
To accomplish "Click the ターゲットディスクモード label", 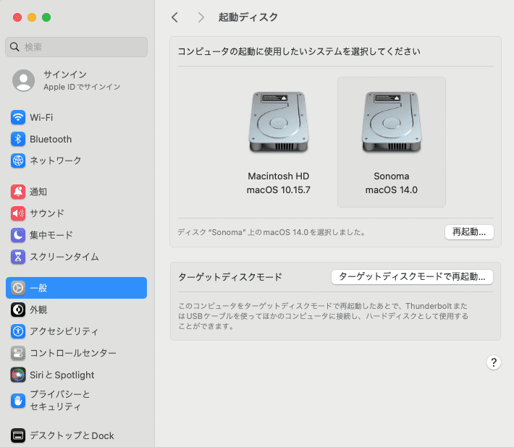I will [230, 277].
